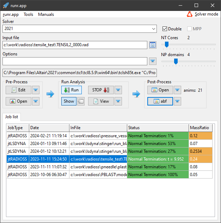Click the PBLAST InFile cell
The height and width of the screenshot is (223, 221).
click(98, 175)
